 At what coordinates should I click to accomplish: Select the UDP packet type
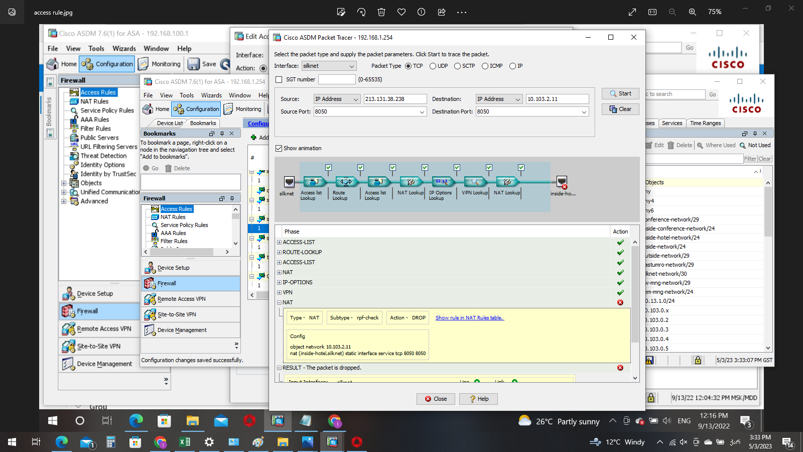click(x=433, y=66)
